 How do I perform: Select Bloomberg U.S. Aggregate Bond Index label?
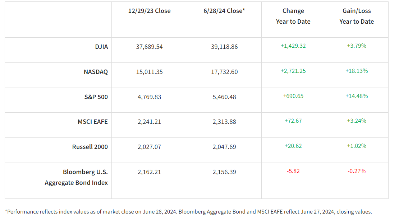click(x=76, y=177)
